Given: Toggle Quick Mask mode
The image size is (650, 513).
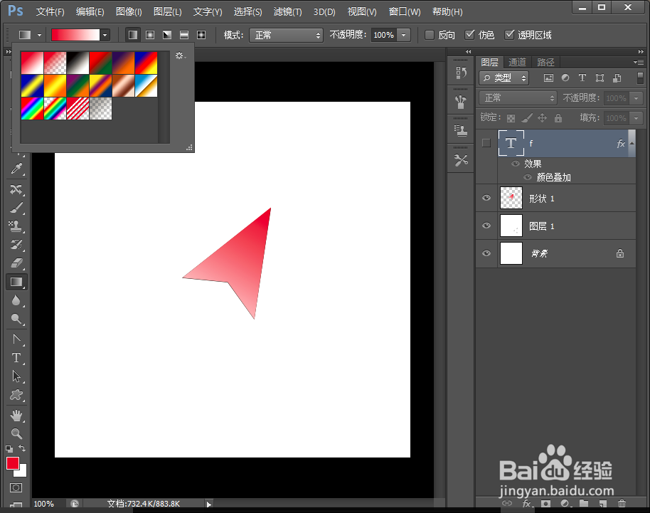Looking at the screenshot, I should tap(16, 487).
